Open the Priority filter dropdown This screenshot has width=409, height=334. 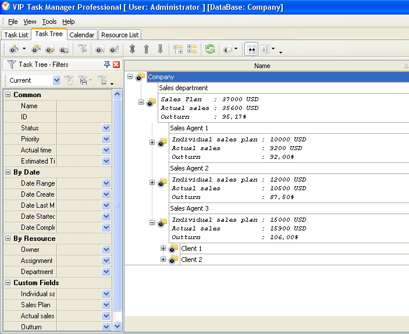(106, 139)
